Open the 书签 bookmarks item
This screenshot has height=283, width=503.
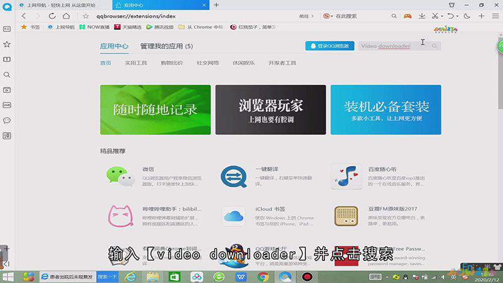coord(30,27)
